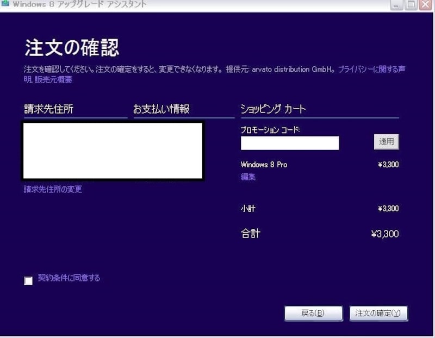
Task: Select the ショッピング カート section header
Action: (274, 109)
